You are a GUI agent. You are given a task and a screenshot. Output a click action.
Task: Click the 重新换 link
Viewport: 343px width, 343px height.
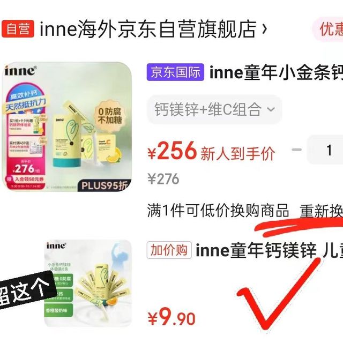click(321, 211)
